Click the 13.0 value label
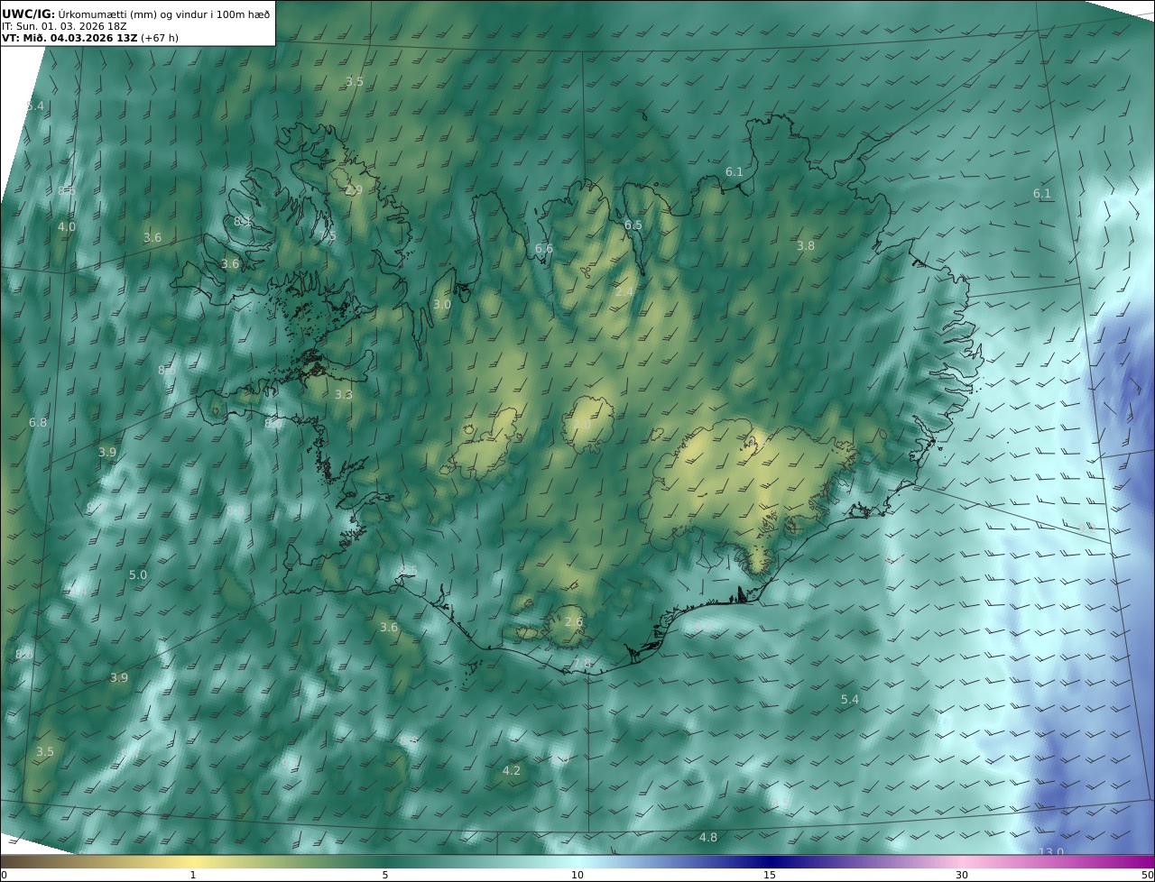This screenshot has height=882, width=1155. (1051, 852)
